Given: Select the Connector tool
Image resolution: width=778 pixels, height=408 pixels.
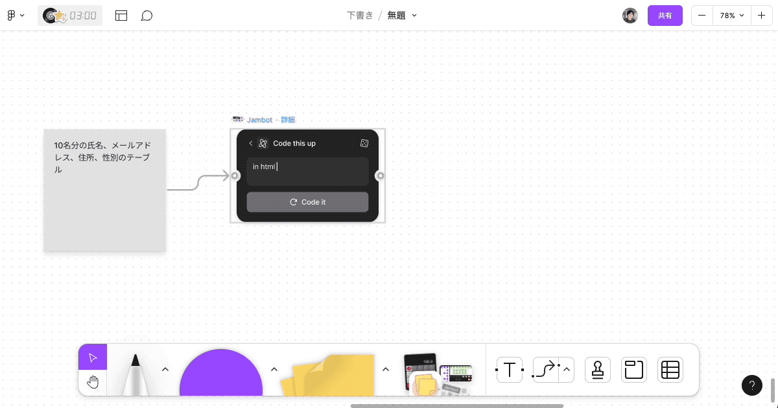Looking at the screenshot, I should [545, 370].
